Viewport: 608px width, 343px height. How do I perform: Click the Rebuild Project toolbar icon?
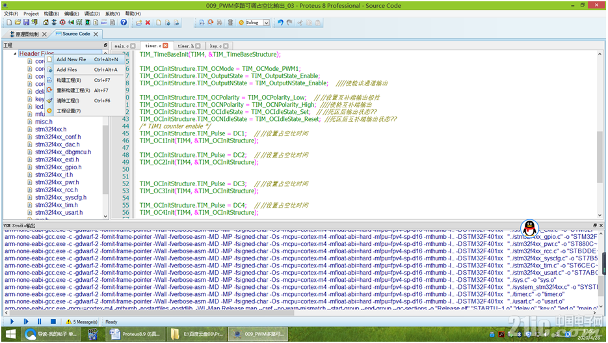click(211, 23)
